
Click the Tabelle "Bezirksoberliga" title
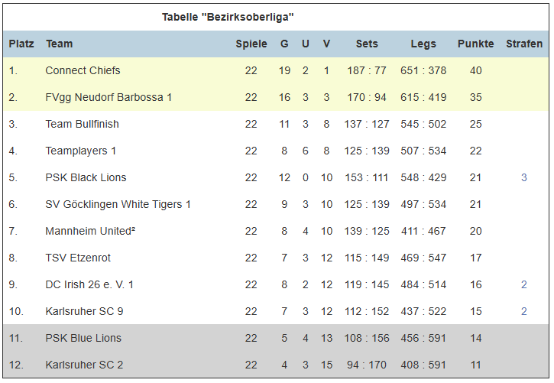pos(228,17)
